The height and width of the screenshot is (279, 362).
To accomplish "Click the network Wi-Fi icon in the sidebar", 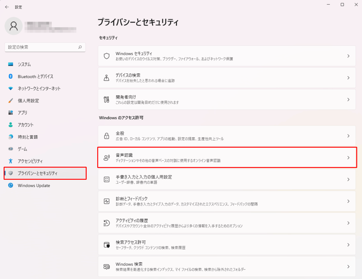I will (11, 89).
